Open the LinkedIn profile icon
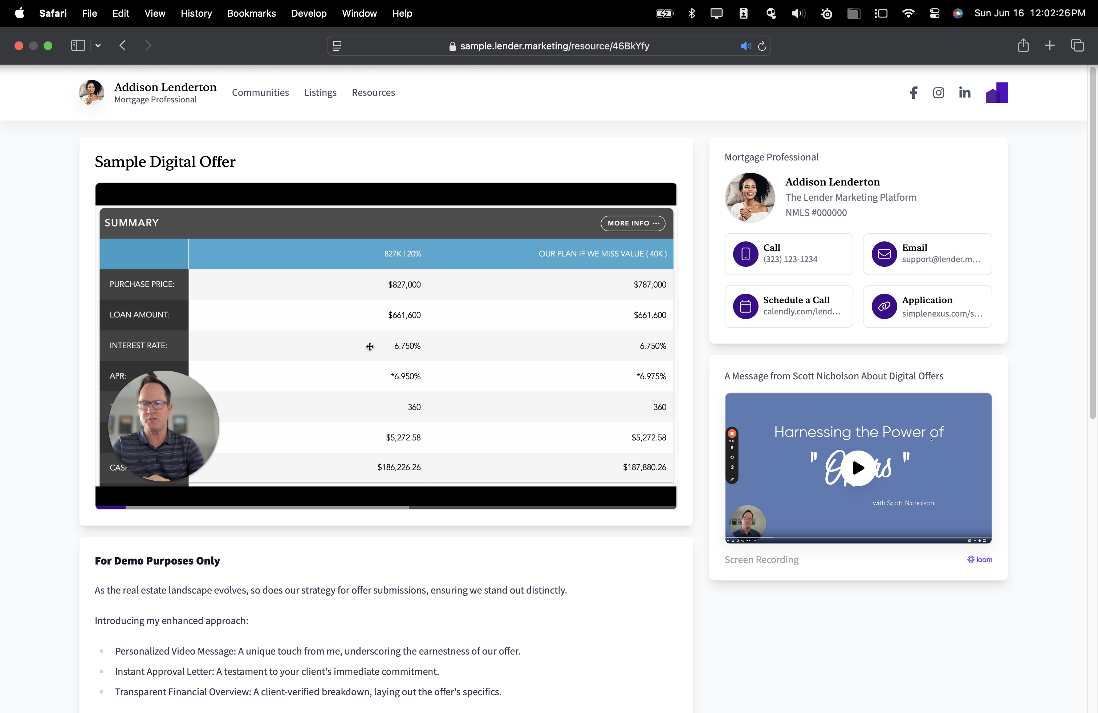 point(964,93)
